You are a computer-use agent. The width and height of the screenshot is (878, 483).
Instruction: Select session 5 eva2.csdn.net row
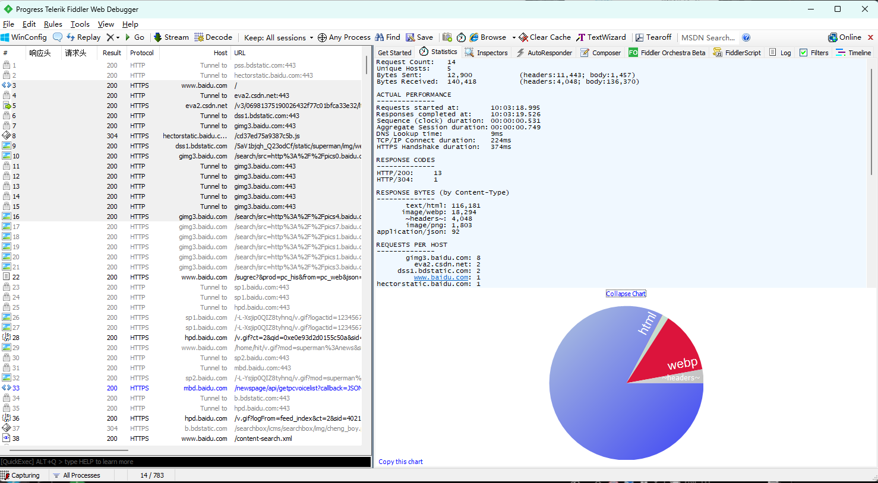coord(181,106)
